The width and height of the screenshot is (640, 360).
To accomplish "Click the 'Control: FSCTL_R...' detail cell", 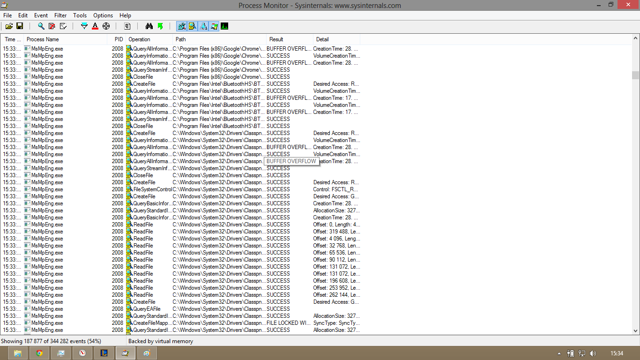I will tap(336, 189).
